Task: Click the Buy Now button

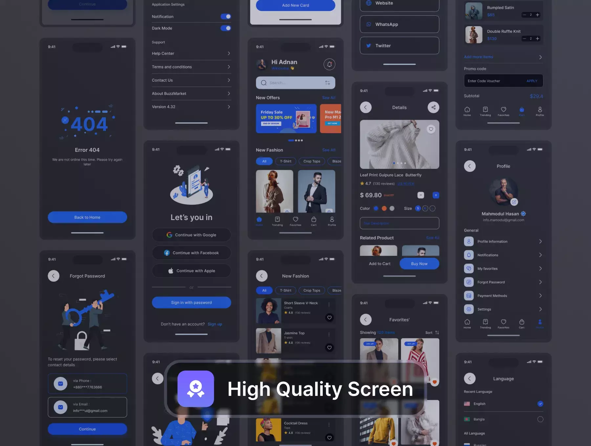Action: pyautogui.click(x=419, y=264)
